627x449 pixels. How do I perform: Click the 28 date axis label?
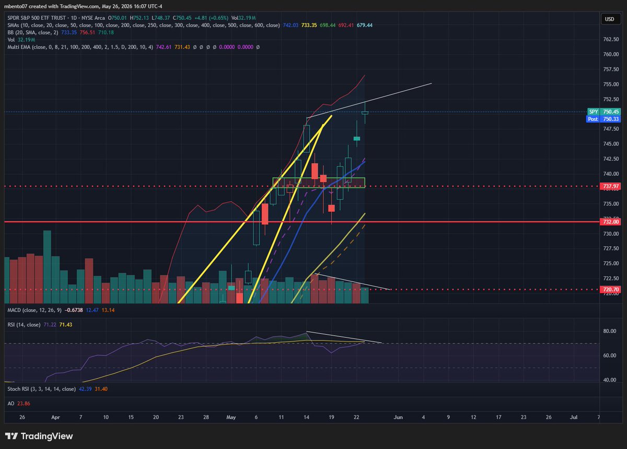[x=206, y=418]
